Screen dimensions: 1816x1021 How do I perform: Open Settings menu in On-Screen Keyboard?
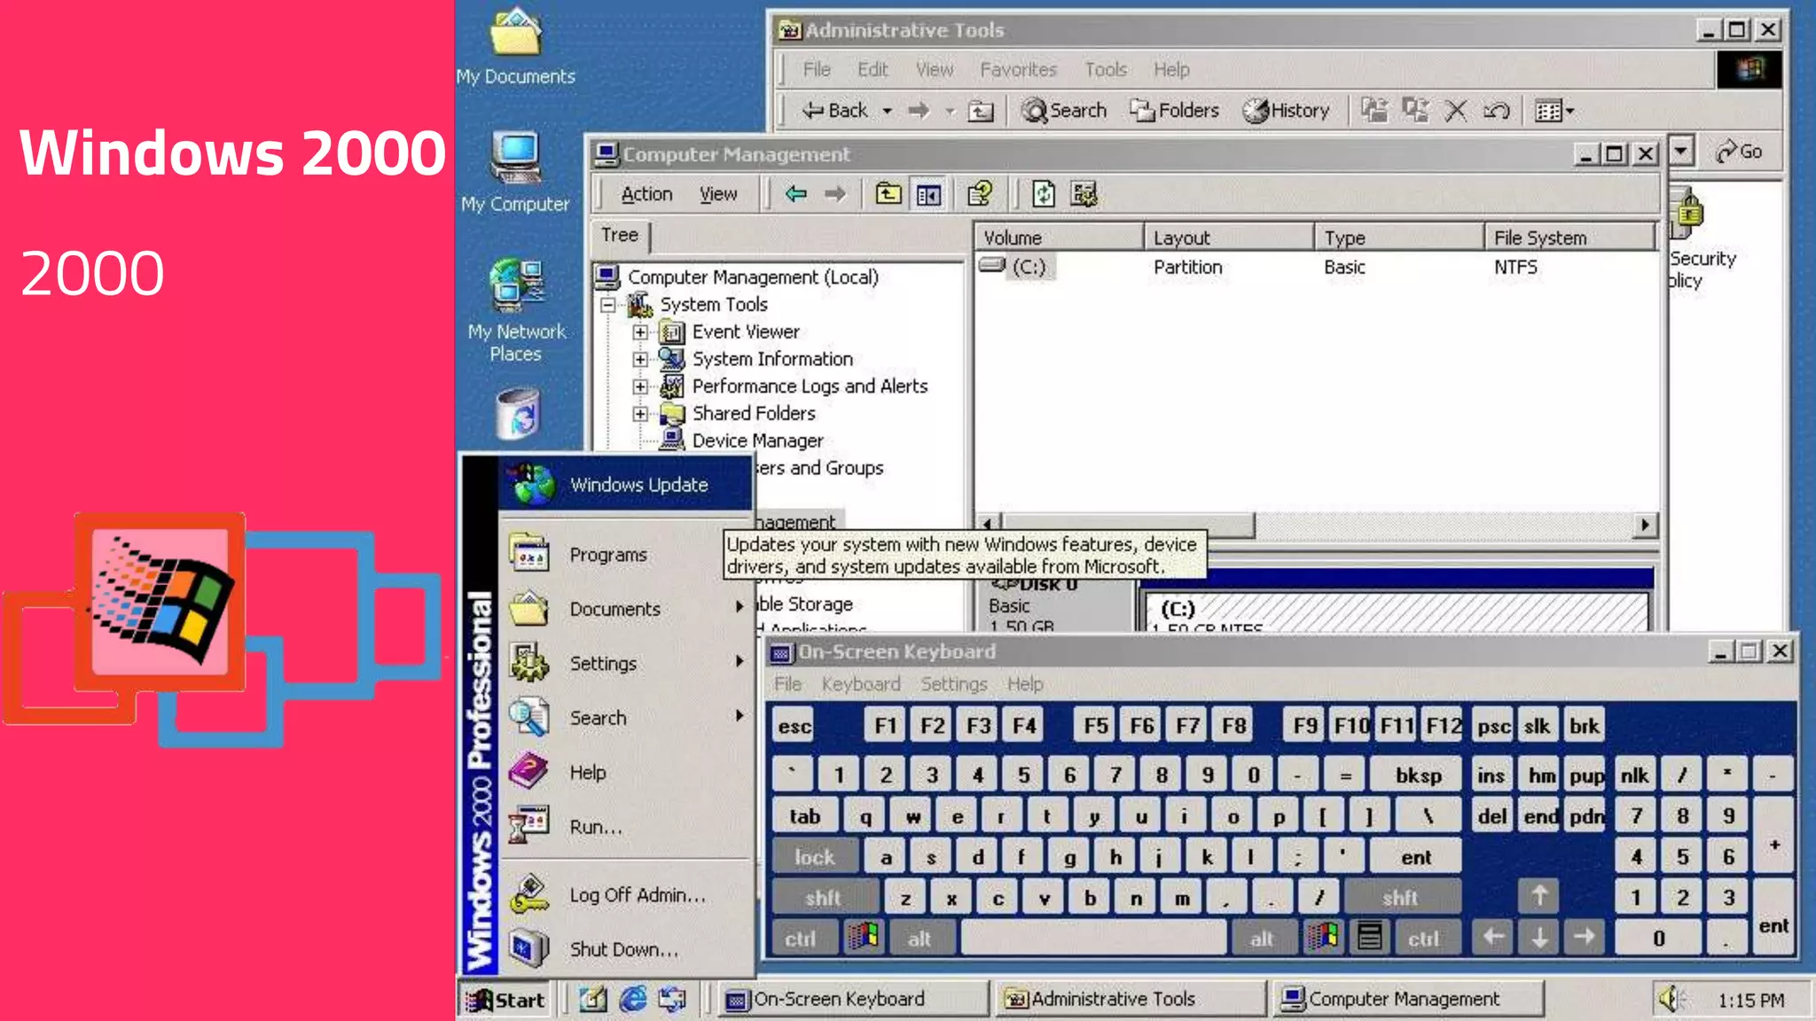pyautogui.click(x=953, y=684)
